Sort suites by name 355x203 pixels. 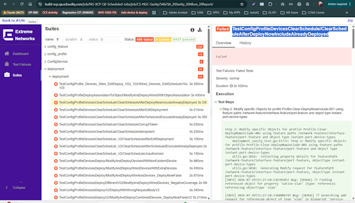(52, 39)
